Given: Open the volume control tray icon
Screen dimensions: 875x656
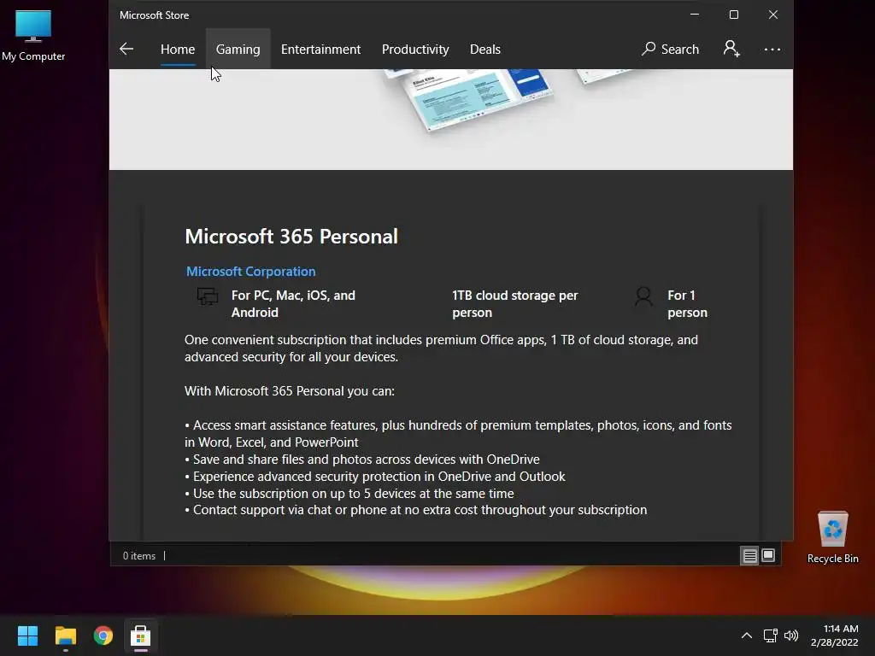Looking at the screenshot, I should click(791, 635).
